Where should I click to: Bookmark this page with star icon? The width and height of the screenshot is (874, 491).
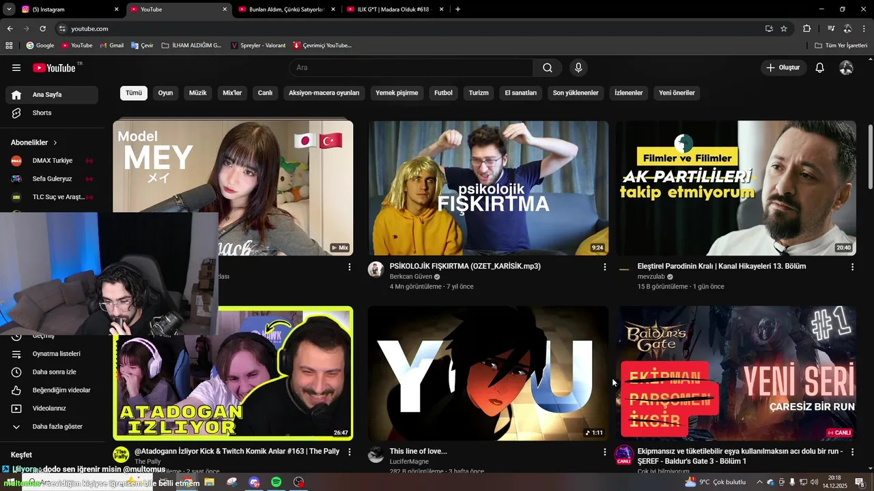coord(784,29)
